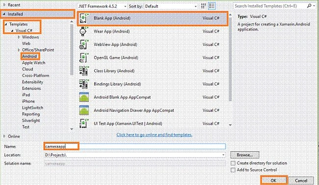The height and width of the screenshot is (185, 319).
Task: Expand the Office/SharePoint node
Action: coord(19,50)
